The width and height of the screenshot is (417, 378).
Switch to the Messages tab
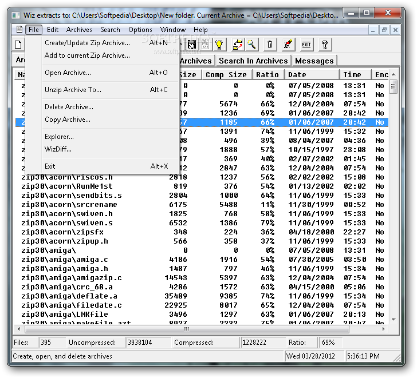[314, 61]
